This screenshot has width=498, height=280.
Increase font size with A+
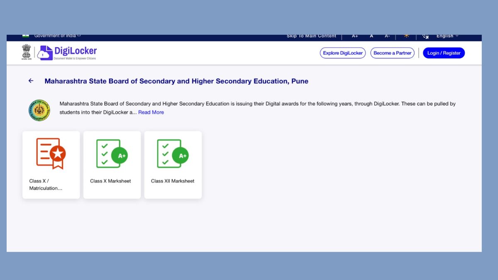coord(355,37)
